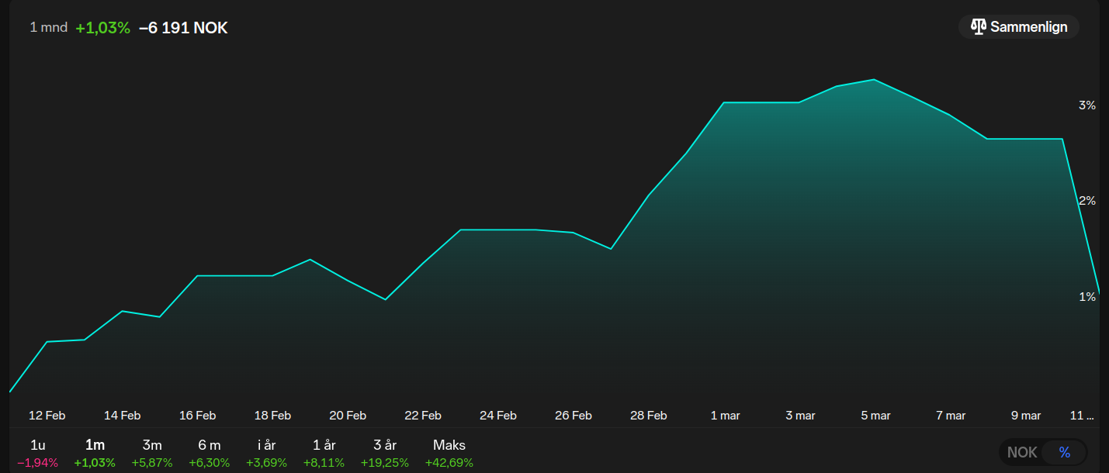The width and height of the screenshot is (1109, 473).
Task: Open the Sammenlign compare button
Action: (x=1019, y=27)
